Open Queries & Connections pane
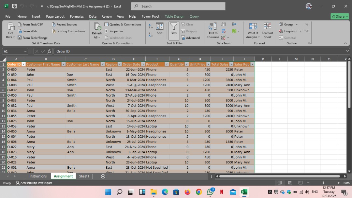Viewport: 352px width, 198px height. (123, 24)
